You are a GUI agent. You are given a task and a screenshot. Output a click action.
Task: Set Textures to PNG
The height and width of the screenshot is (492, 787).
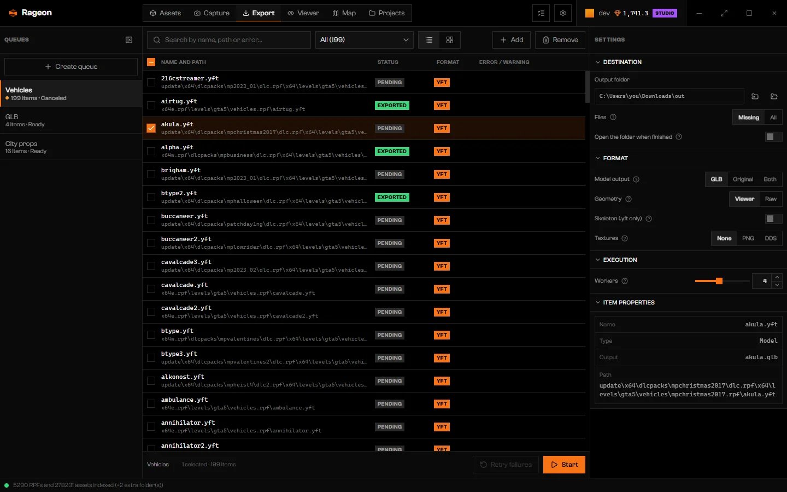748,238
